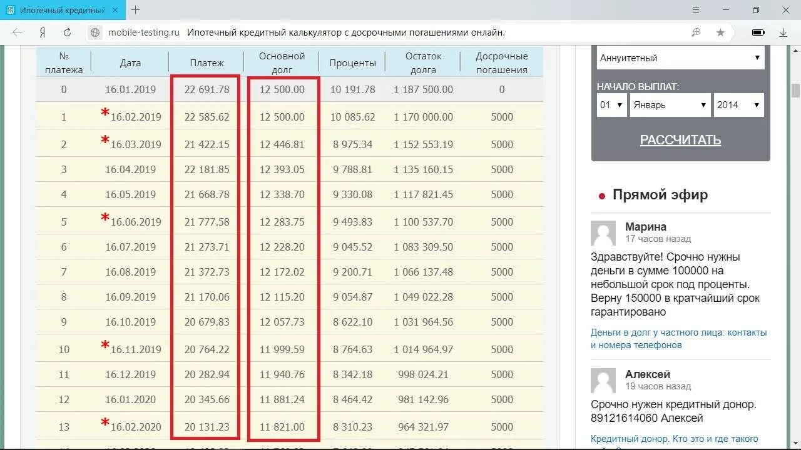Open link Деньги в долг у частного лица
Viewport: 801px width, 450px height.
[x=678, y=339]
